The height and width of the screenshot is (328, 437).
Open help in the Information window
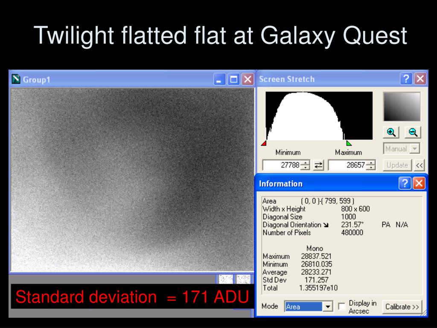click(405, 184)
